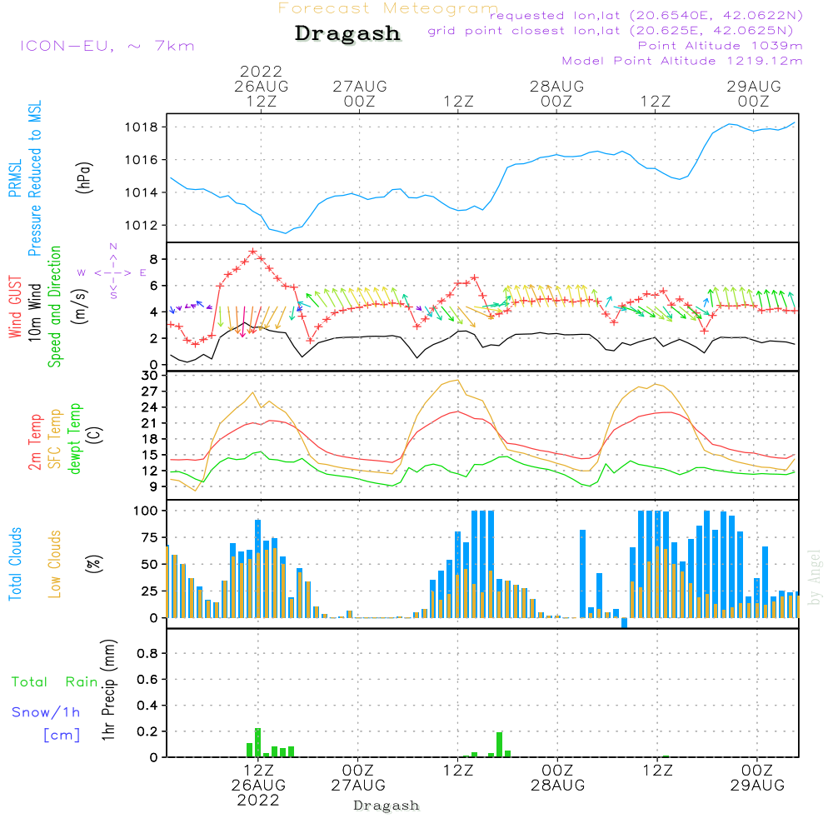
Task: Click the 1012 hPa pressure tick label
Action: [142, 225]
